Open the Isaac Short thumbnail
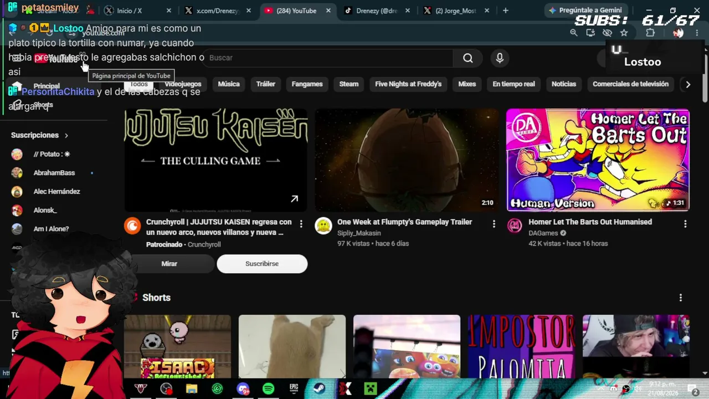 pyautogui.click(x=177, y=346)
